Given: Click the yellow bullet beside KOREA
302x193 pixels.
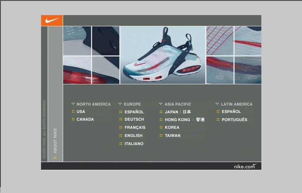Looking at the screenshot, I should (x=161, y=127).
